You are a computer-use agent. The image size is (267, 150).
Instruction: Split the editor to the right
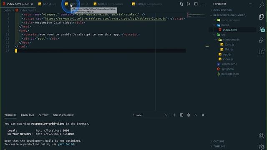pyautogui.click(x=196, y=4)
